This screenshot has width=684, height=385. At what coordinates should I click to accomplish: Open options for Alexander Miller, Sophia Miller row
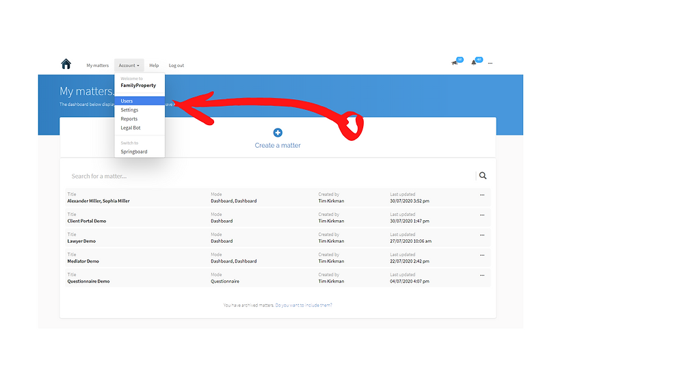click(482, 195)
